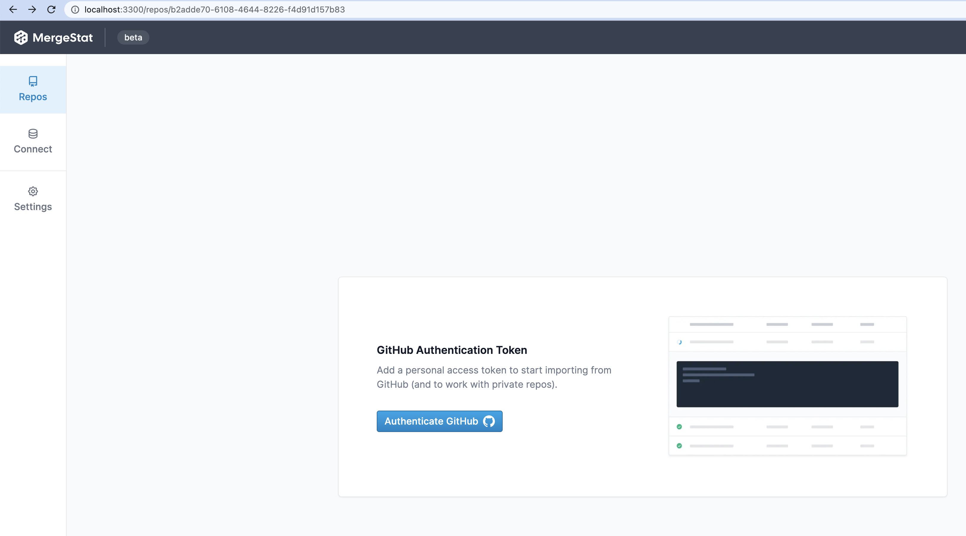Switch to the Settings navigation item
Screen dimensions: 966x536
pyautogui.click(x=33, y=199)
